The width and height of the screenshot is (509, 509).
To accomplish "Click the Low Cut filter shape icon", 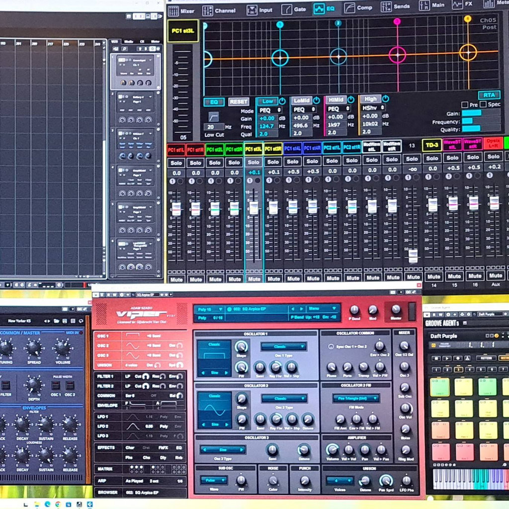I will pyautogui.click(x=213, y=116).
